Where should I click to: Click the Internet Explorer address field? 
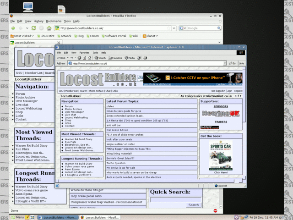coord(147,63)
